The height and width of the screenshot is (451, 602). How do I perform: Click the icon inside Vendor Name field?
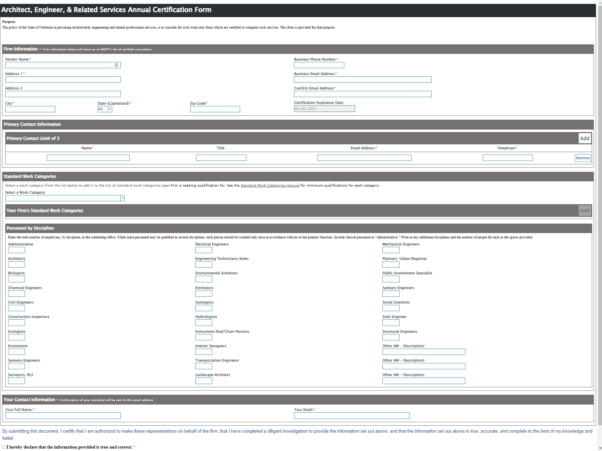(116, 65)
